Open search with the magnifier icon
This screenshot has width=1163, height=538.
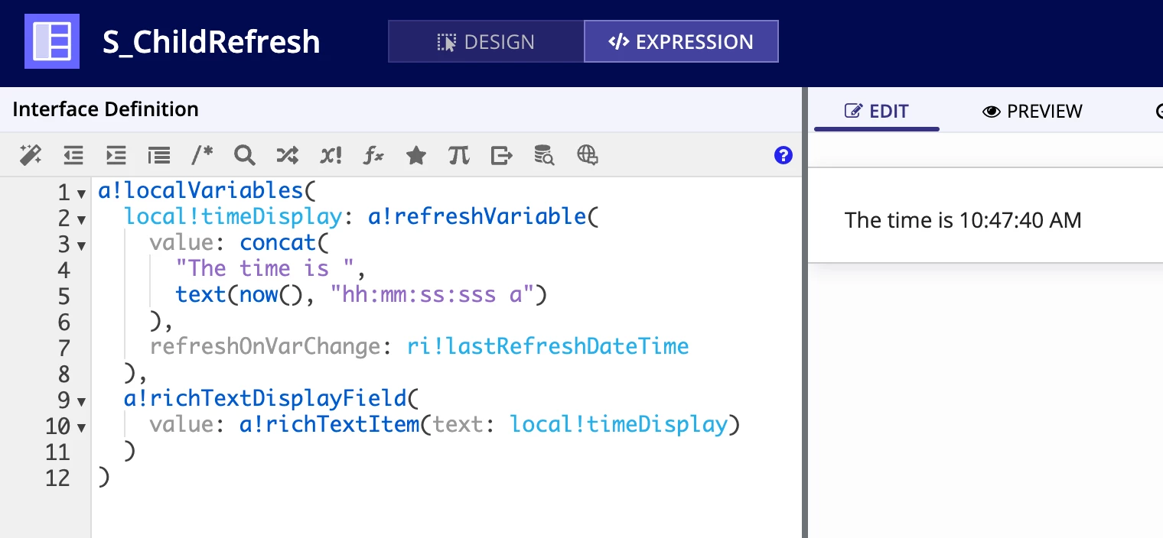[x=245, y=156]
